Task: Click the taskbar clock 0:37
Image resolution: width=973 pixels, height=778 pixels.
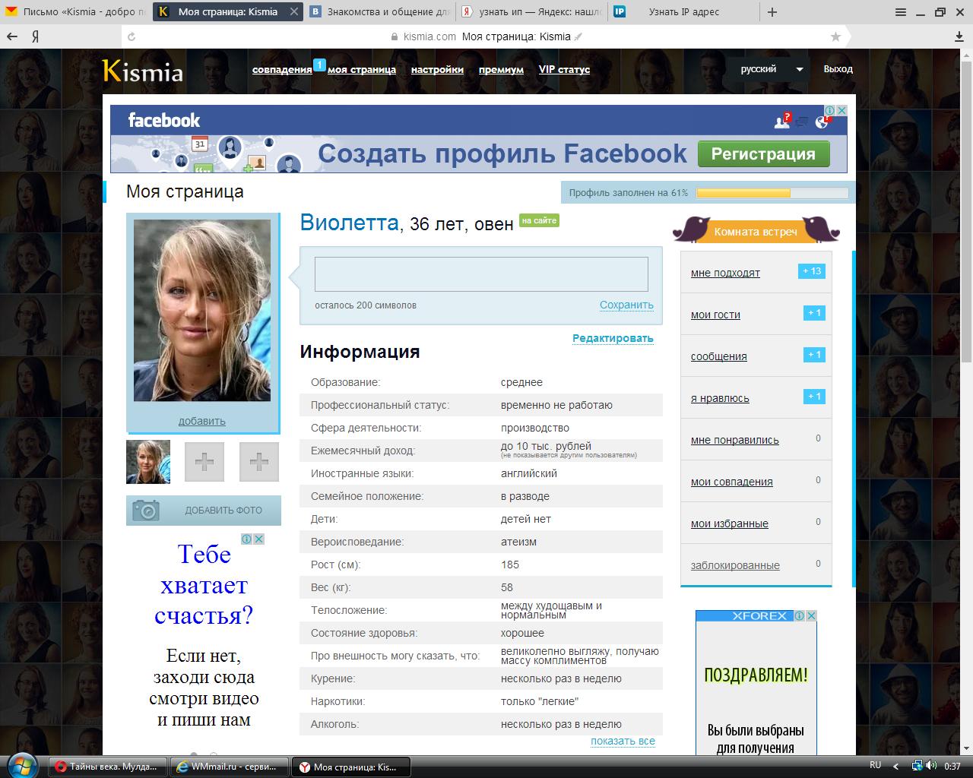Action: (952, 766)
